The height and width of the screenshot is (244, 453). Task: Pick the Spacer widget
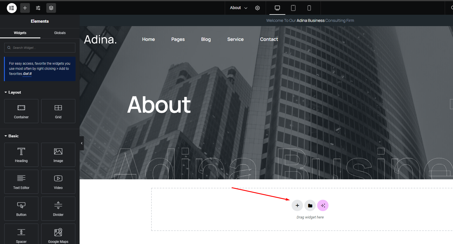point(21,234)
